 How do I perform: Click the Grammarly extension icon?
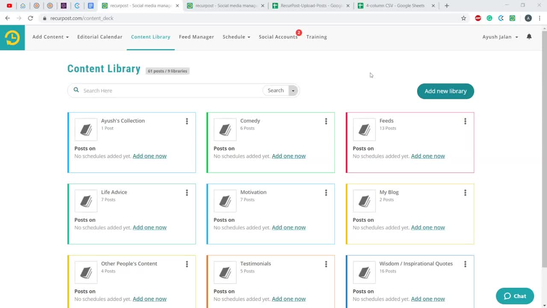click(x=489, y=18)
